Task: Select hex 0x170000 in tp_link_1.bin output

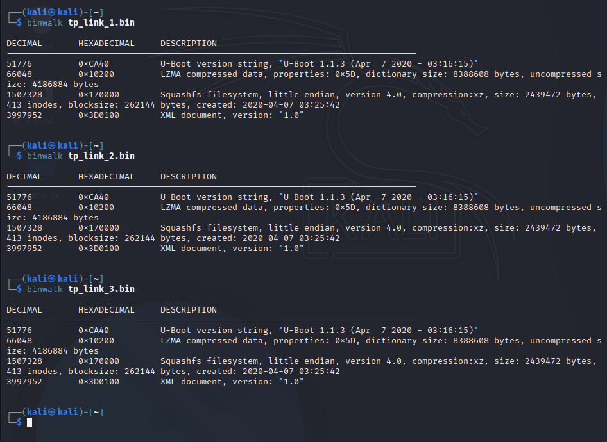Action: 99,95
